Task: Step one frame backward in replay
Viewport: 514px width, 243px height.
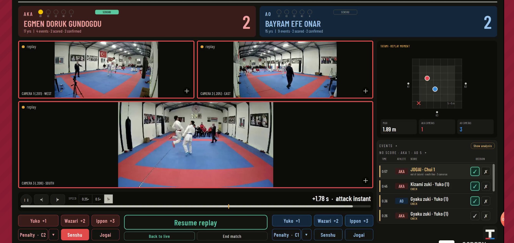Action: pos(41,200)
